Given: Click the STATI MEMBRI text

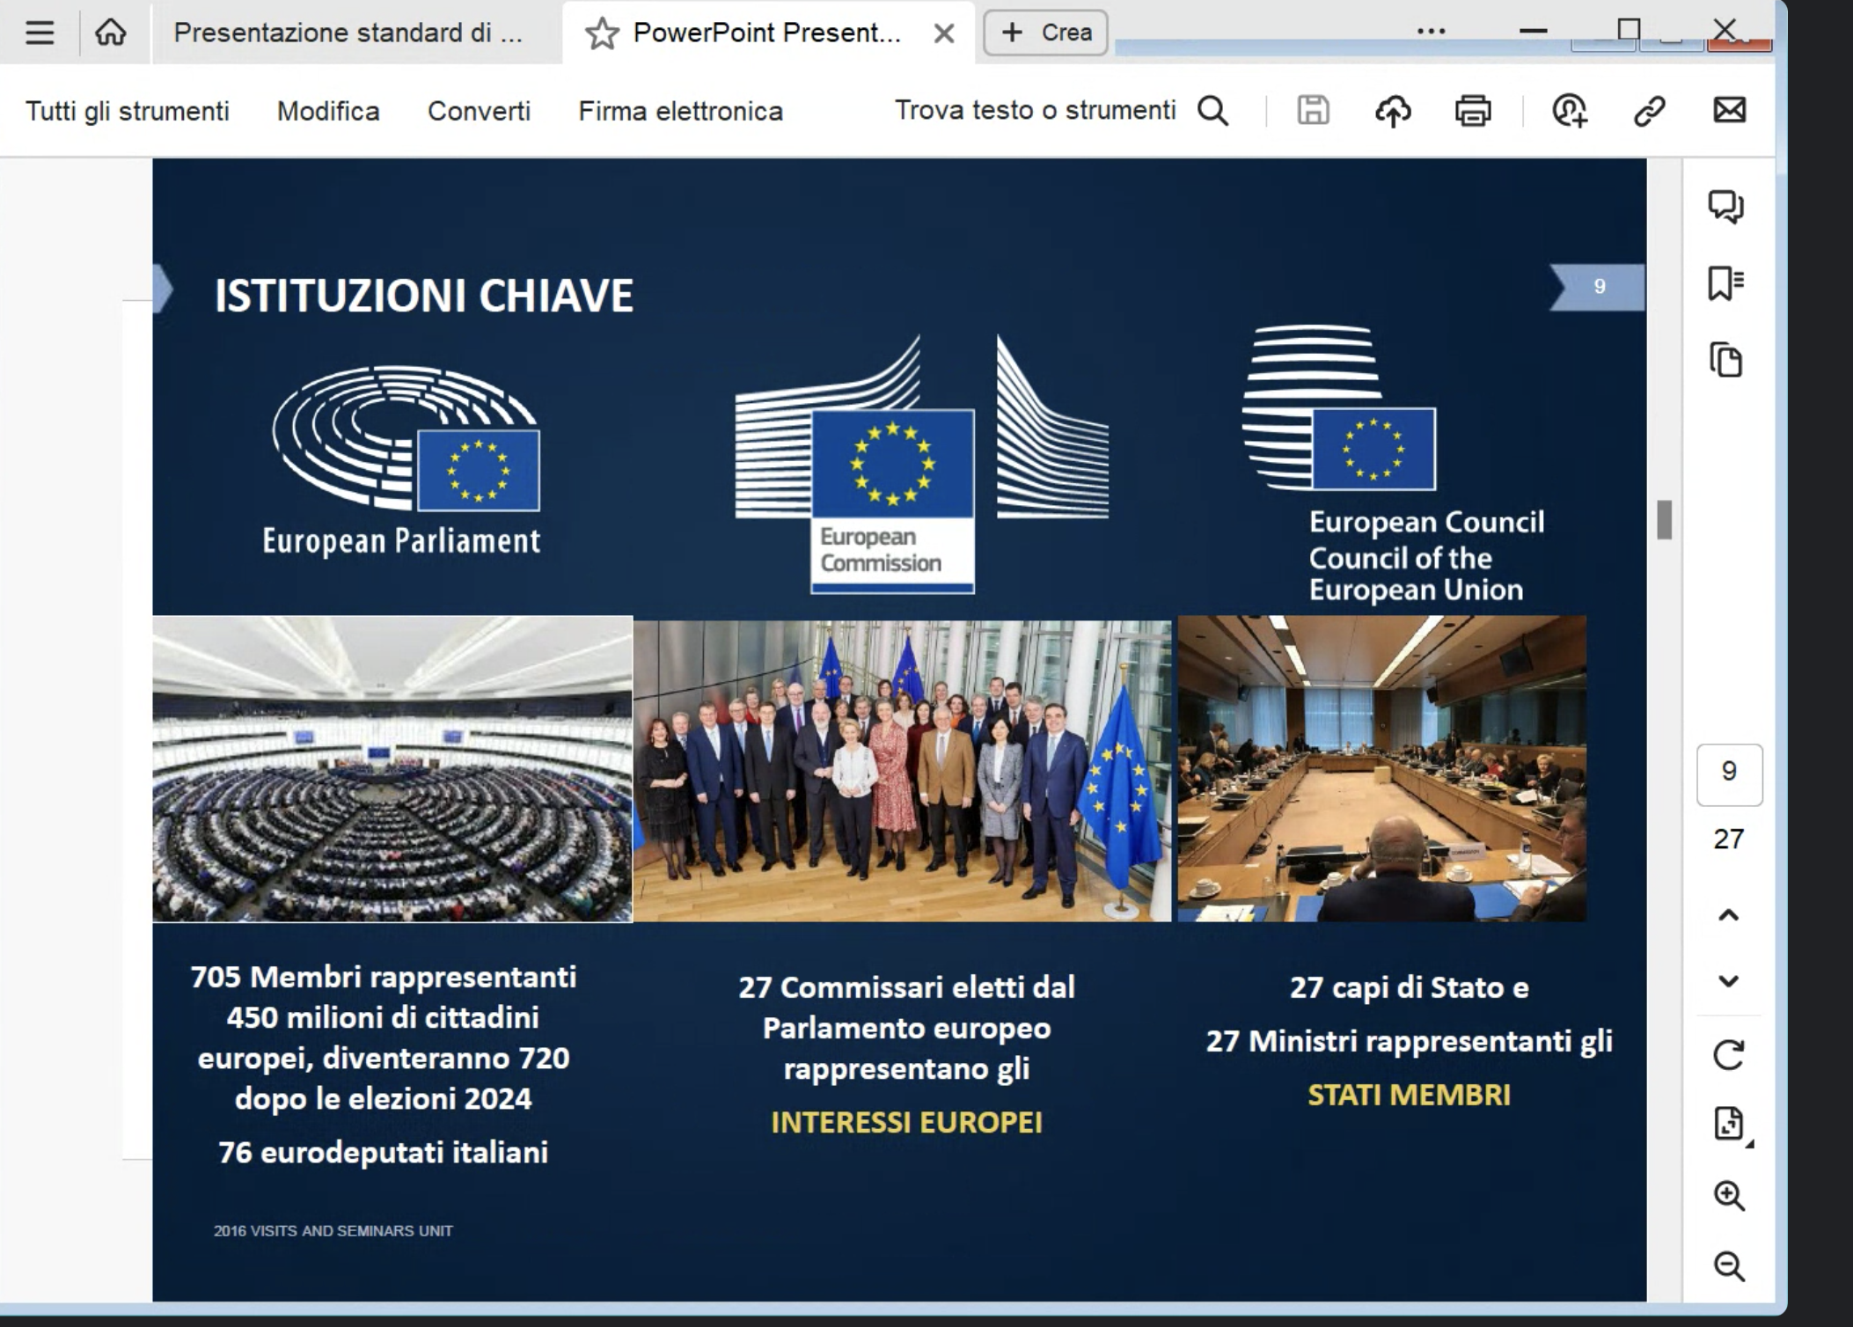Looking at the screenshot, I should pos(1409,1096).
